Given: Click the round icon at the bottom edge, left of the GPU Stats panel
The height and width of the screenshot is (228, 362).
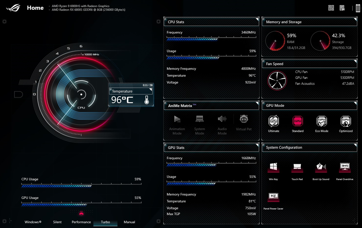Looking at the screenshot, I should (x=158, y=221).
